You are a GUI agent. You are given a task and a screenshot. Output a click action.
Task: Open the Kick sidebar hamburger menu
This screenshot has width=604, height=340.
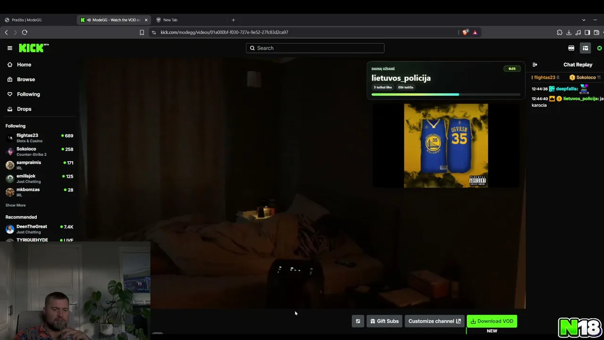(9, 48)
